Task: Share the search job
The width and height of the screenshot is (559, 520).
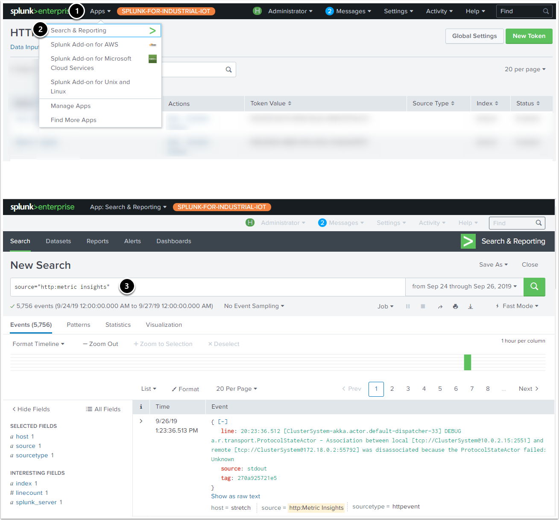Action: (x=440, y=306)
